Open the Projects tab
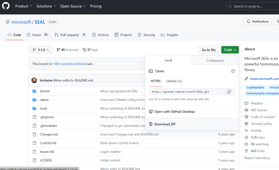 tap(123, 35)
